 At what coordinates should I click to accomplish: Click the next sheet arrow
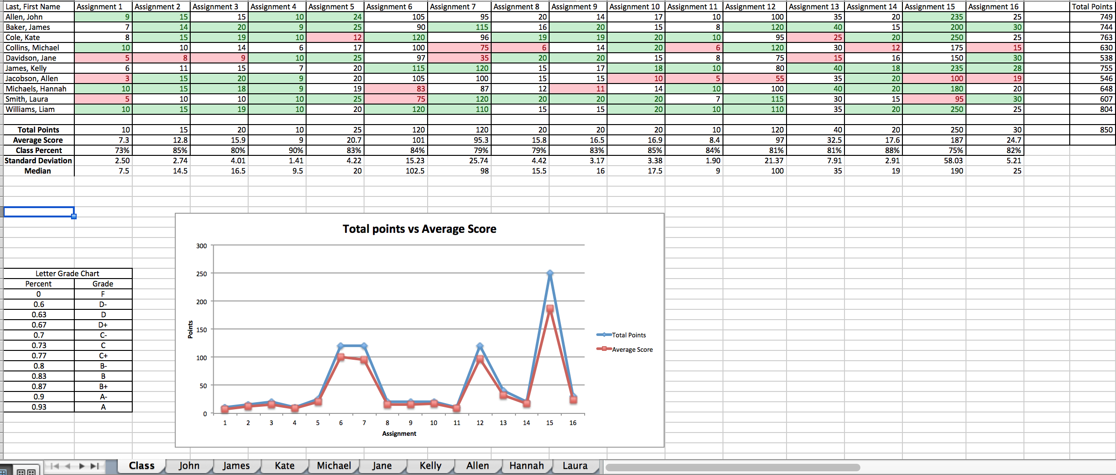click(x=82, y=466)
